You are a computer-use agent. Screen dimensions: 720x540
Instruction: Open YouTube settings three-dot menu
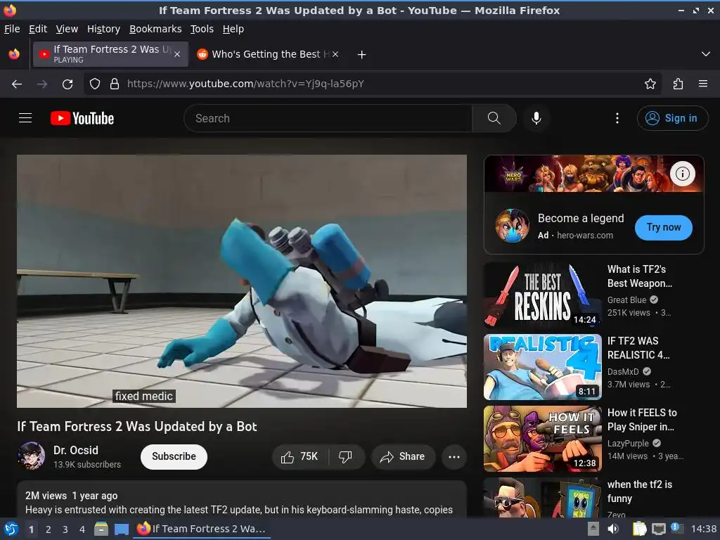pos(617,118)
